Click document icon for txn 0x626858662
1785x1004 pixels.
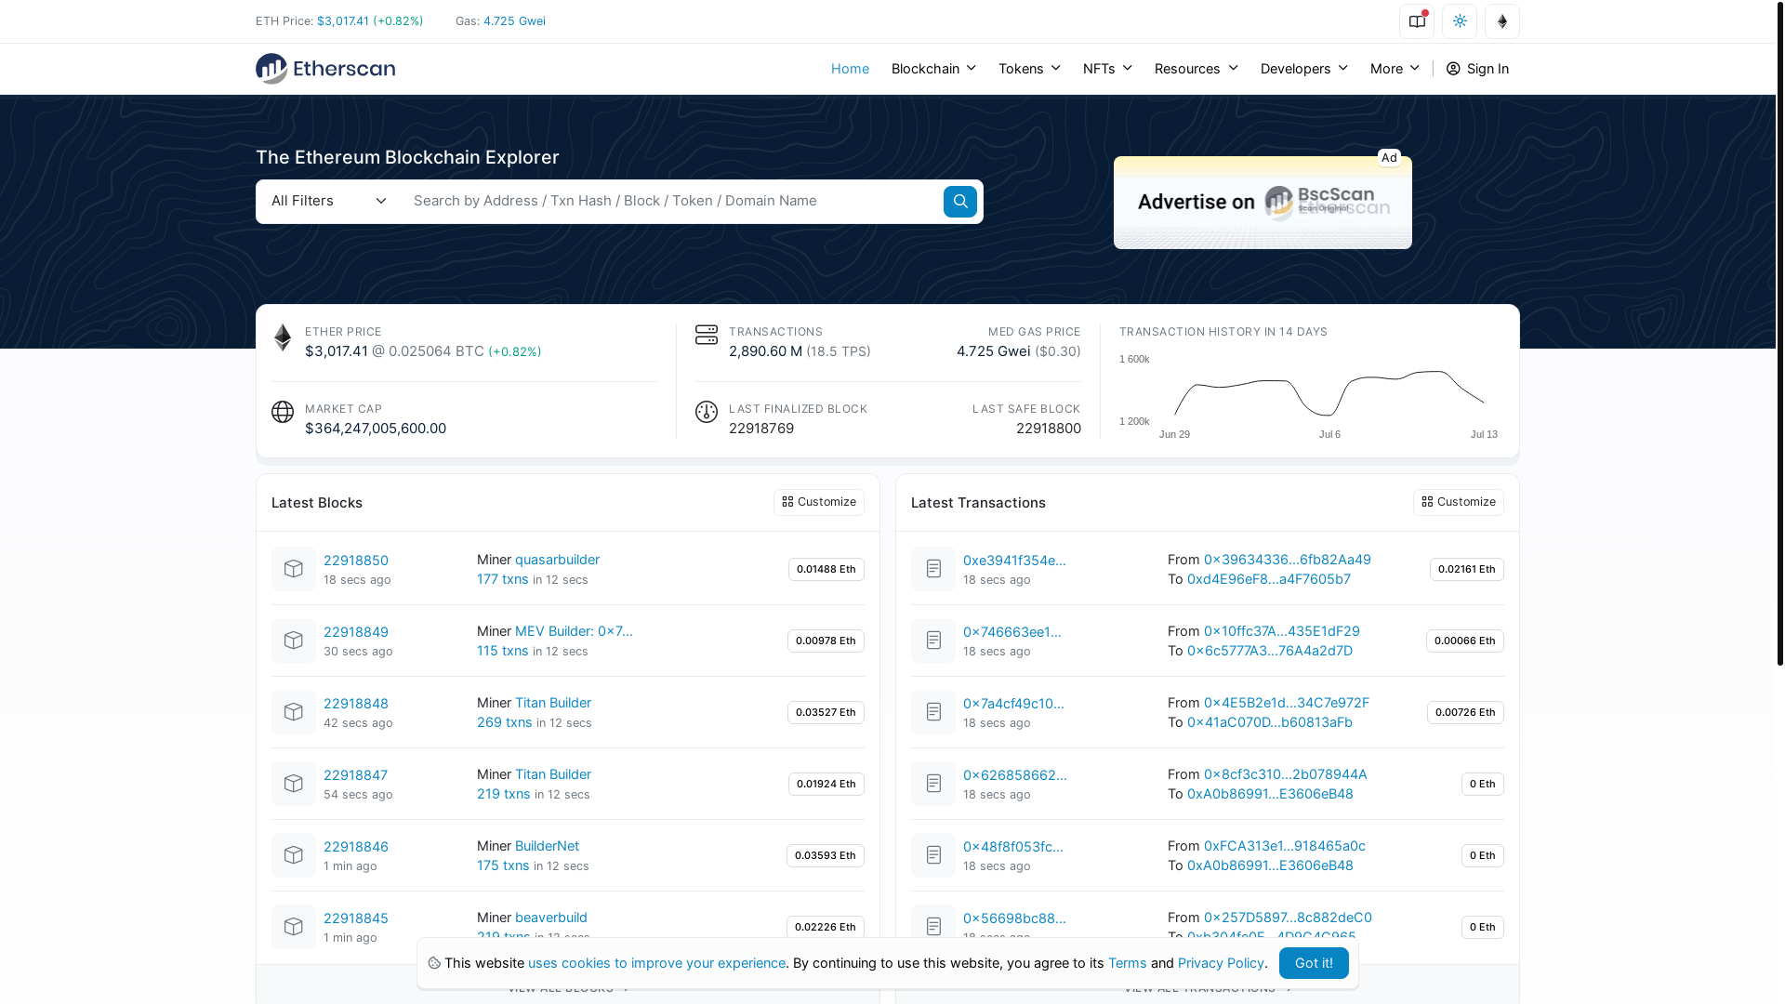(x=933, y=784)
